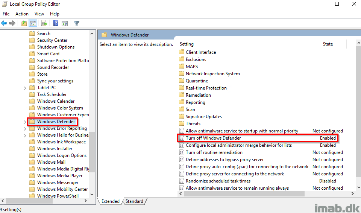Select Windows Color System in the tree

point(60,108)
